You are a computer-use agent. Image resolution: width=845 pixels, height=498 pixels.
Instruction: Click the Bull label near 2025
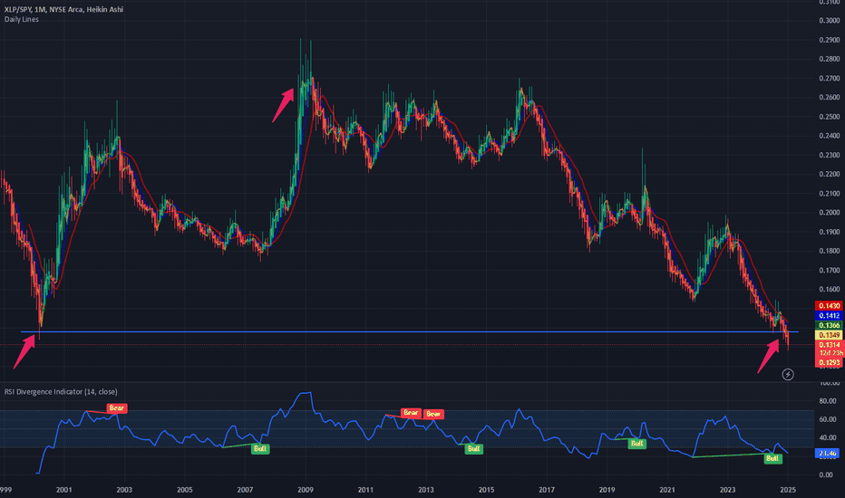[x=772, y=458]
